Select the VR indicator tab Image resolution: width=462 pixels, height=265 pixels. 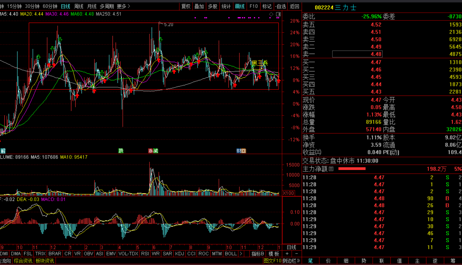(x=78, y=254)
